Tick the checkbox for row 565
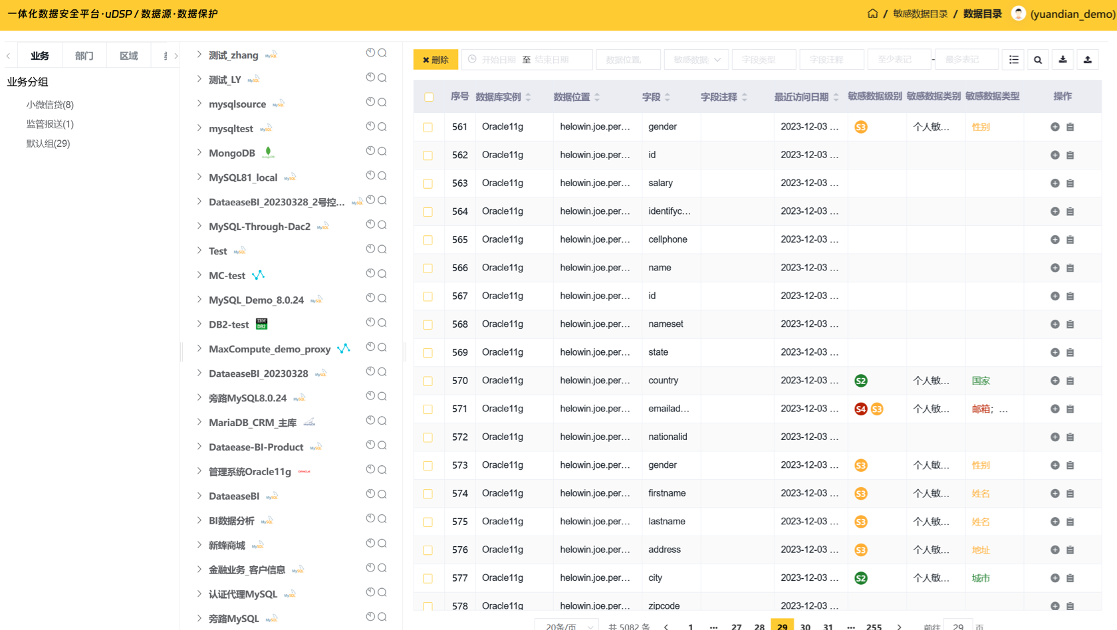 428,240
